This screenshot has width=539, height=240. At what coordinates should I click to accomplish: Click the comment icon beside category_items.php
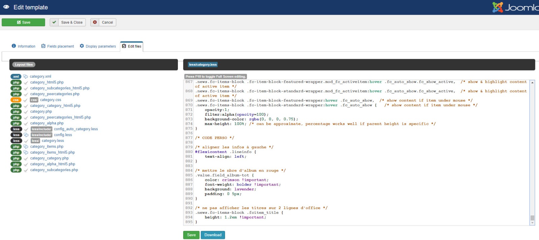coord(26,147)
